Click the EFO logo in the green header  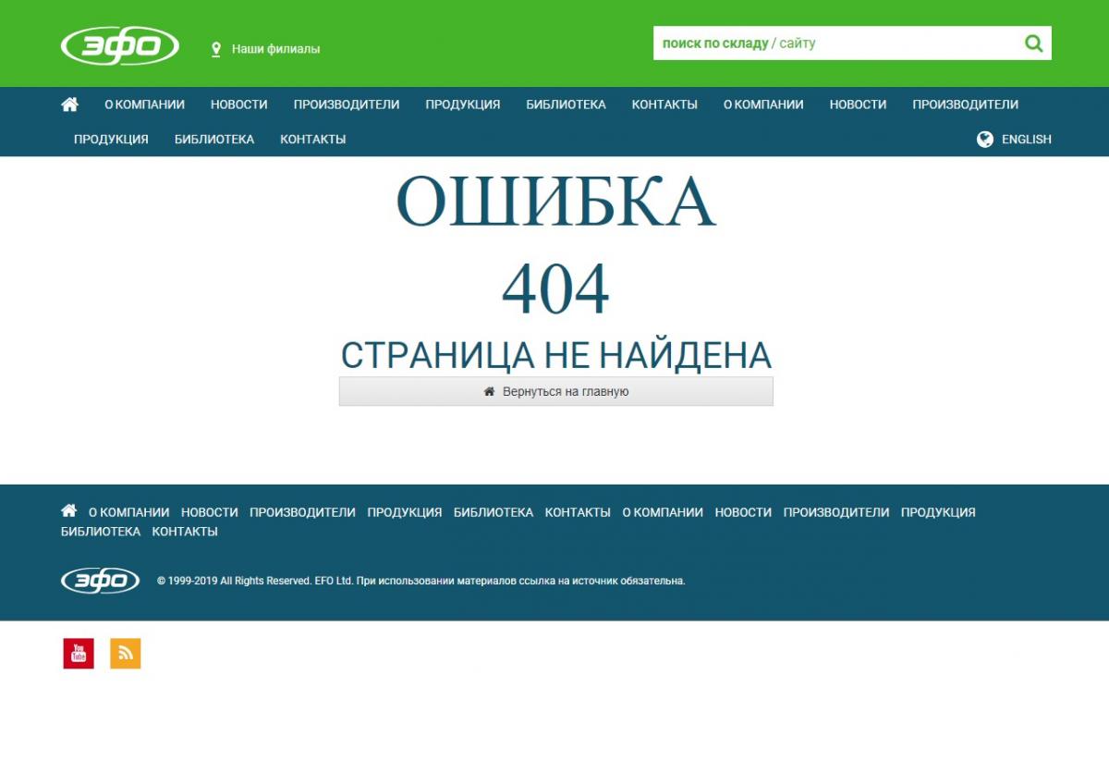point(120,46)
